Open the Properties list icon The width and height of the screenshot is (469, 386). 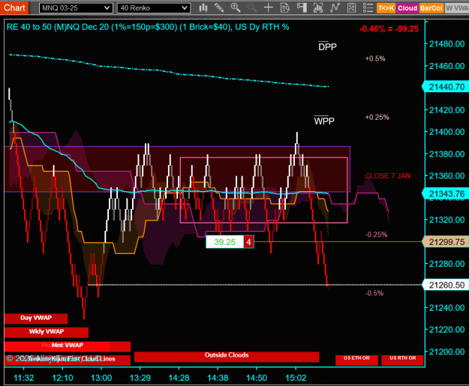pyautogui.click(x=368, y=7)
